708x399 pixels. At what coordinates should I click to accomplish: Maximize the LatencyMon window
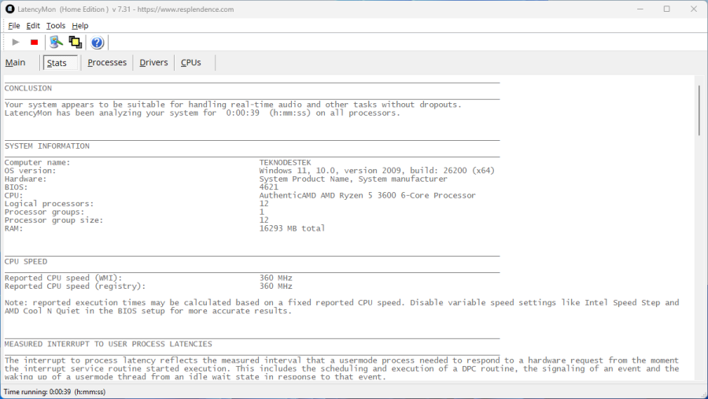(666, 9)
